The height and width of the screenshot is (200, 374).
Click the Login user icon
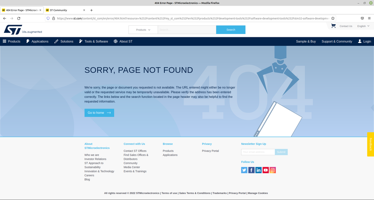tap(360, 41)
